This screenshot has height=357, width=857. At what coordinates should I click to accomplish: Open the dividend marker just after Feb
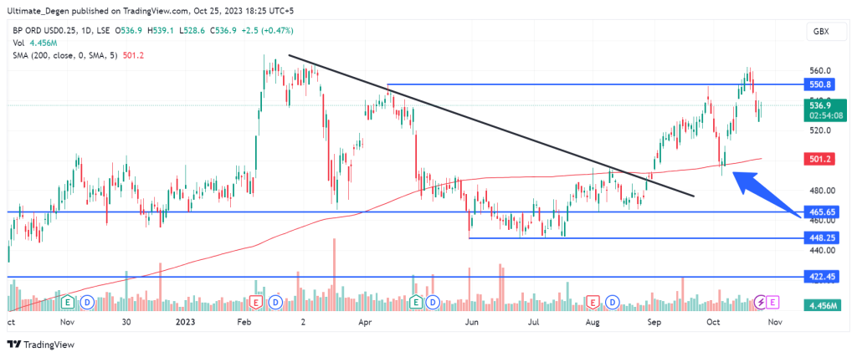(276, 301)
